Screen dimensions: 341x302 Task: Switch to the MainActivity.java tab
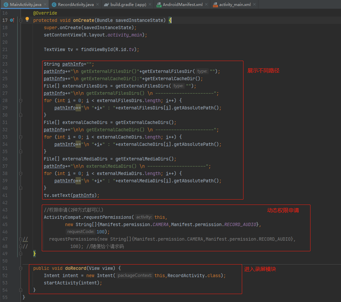tap(26, 4)
